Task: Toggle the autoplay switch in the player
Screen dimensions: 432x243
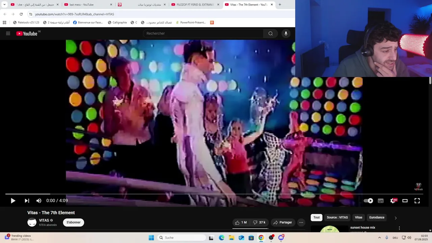Action: [x=368, y=200]
